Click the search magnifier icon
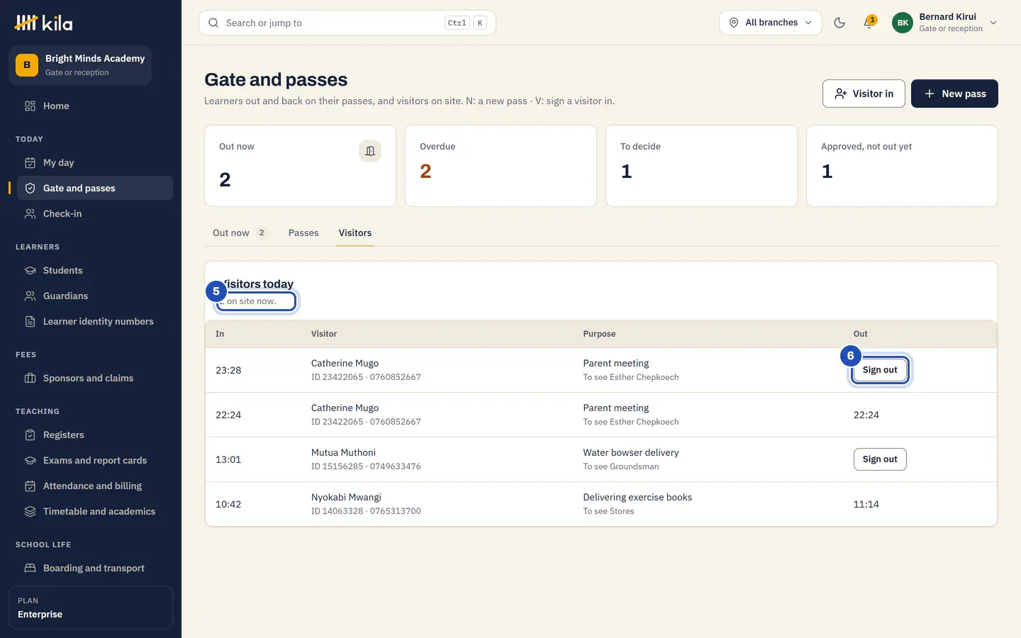Viewport: 1021px width, 638px height. point(213,23)
